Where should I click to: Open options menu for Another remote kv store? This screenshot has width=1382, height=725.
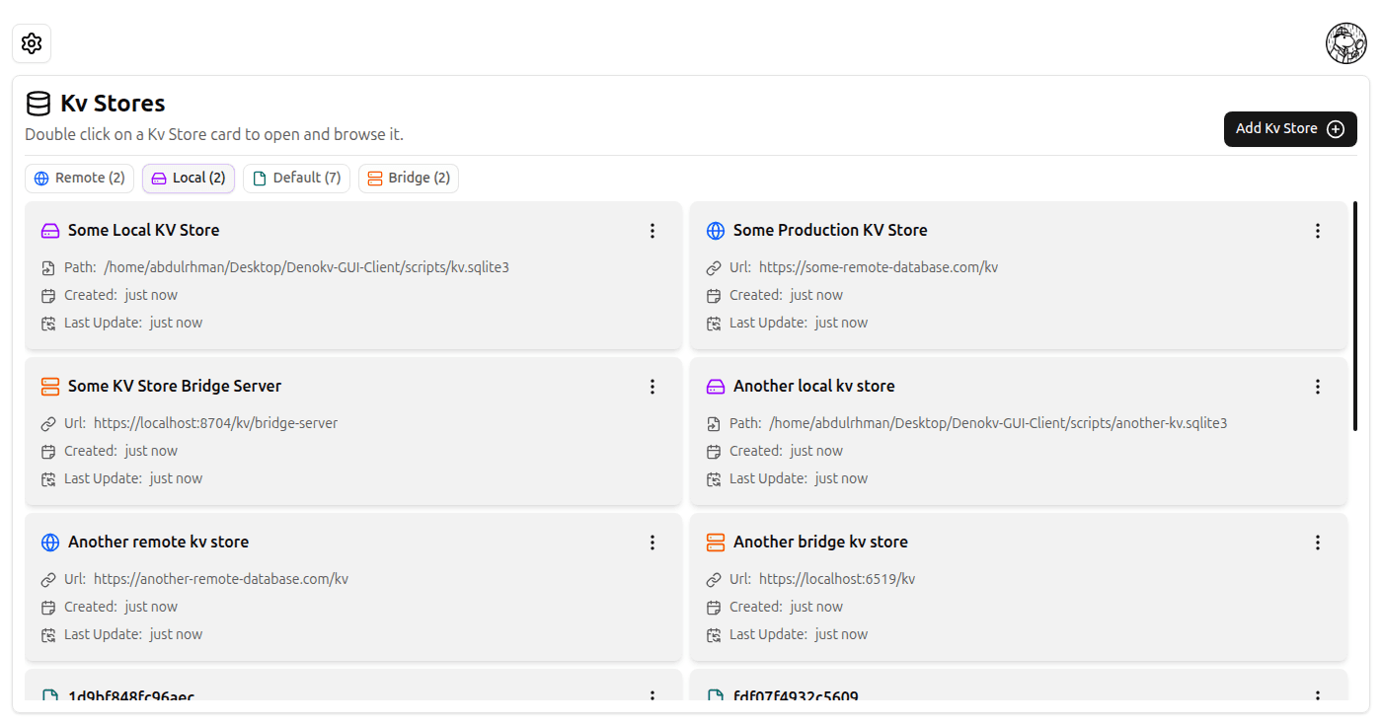653,543
